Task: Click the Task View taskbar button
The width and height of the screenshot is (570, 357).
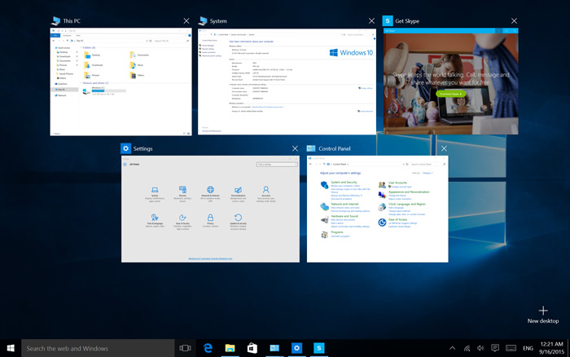Action: (x=186, y=348)
